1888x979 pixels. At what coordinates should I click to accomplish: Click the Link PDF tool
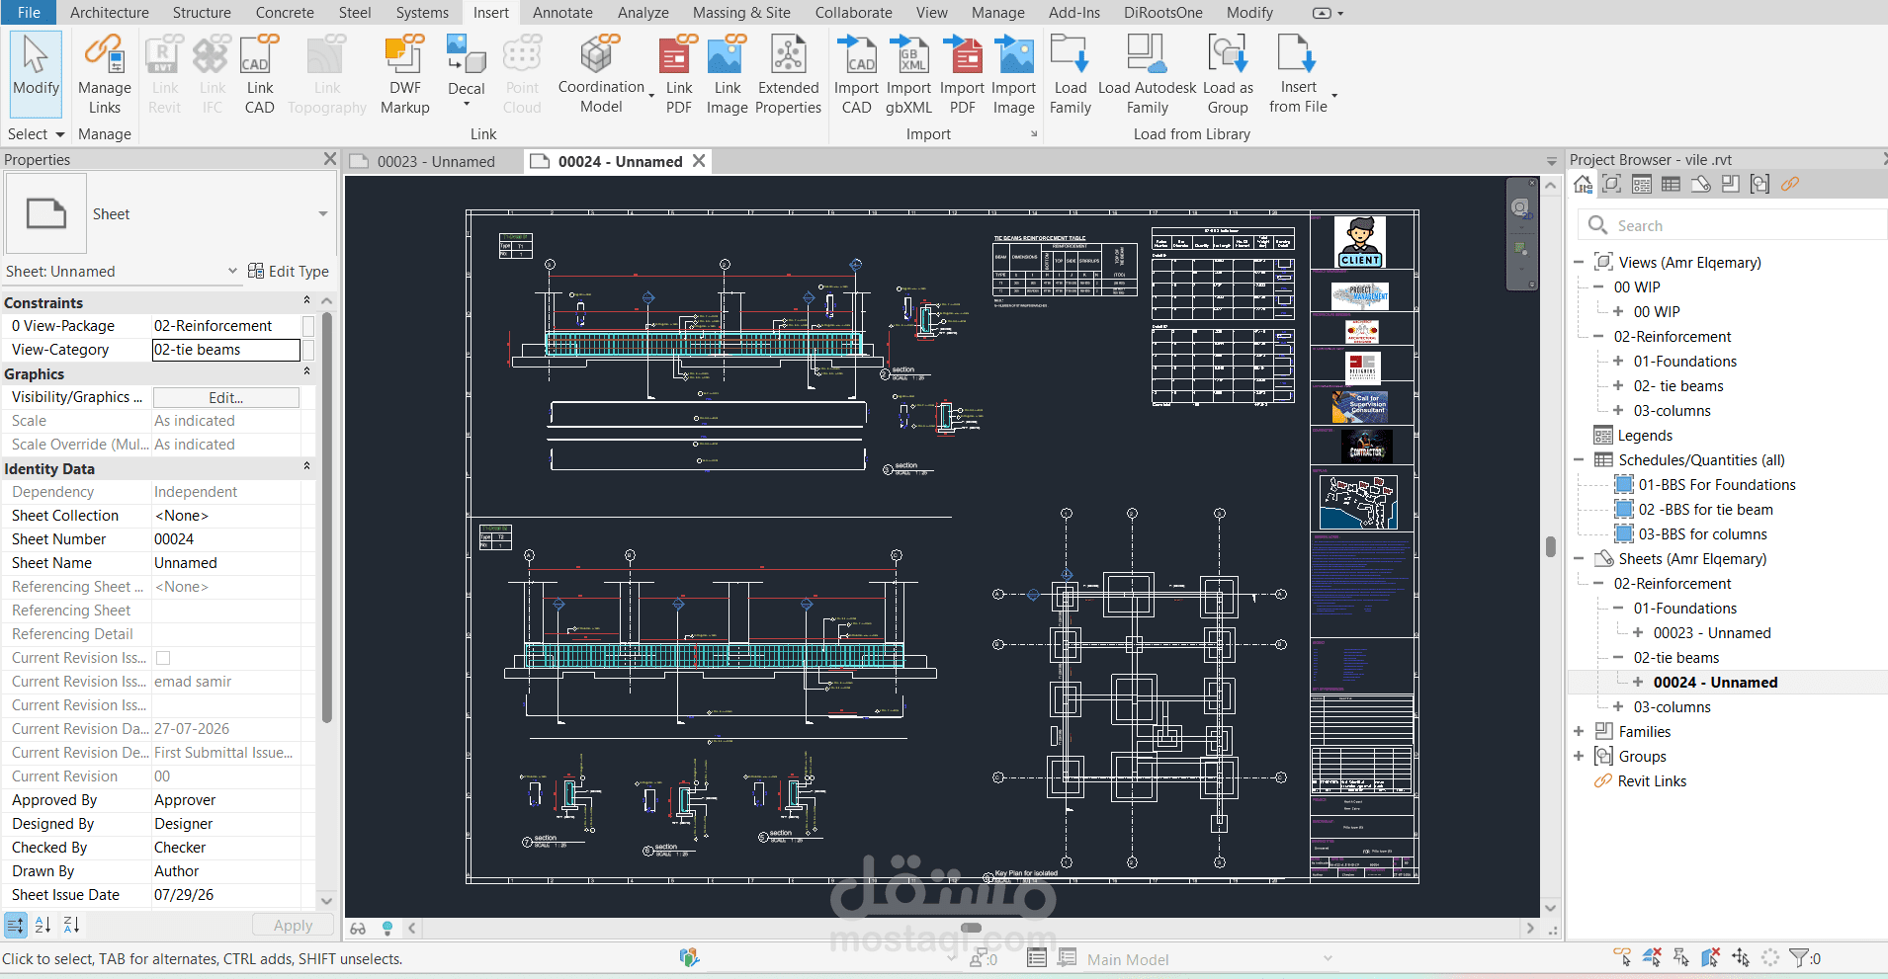[x=679, y=75]
